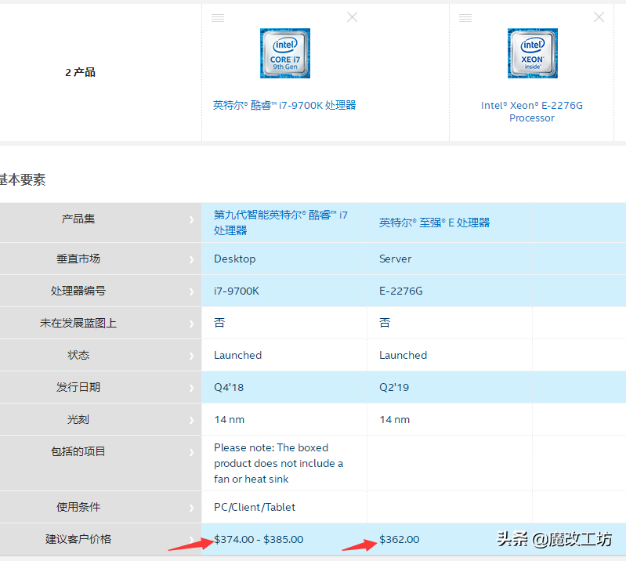Expand the 状态 row chevron

pyautogui.click(x=192, y=356)
